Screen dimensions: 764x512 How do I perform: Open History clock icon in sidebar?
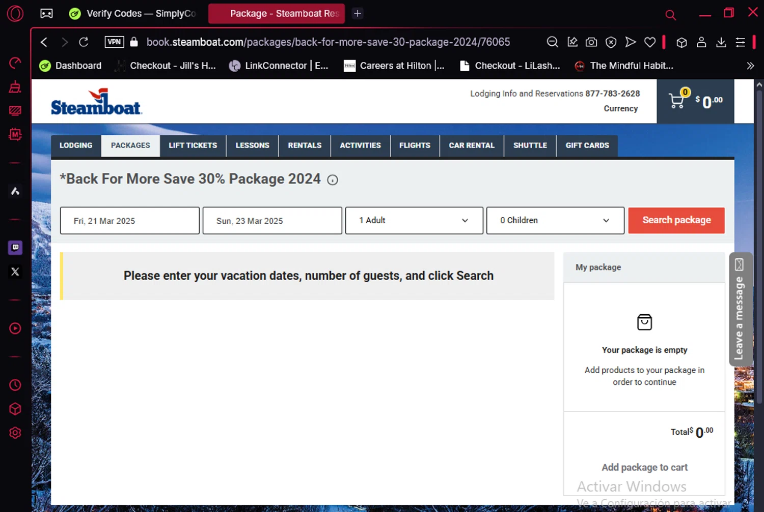[15, 385]
